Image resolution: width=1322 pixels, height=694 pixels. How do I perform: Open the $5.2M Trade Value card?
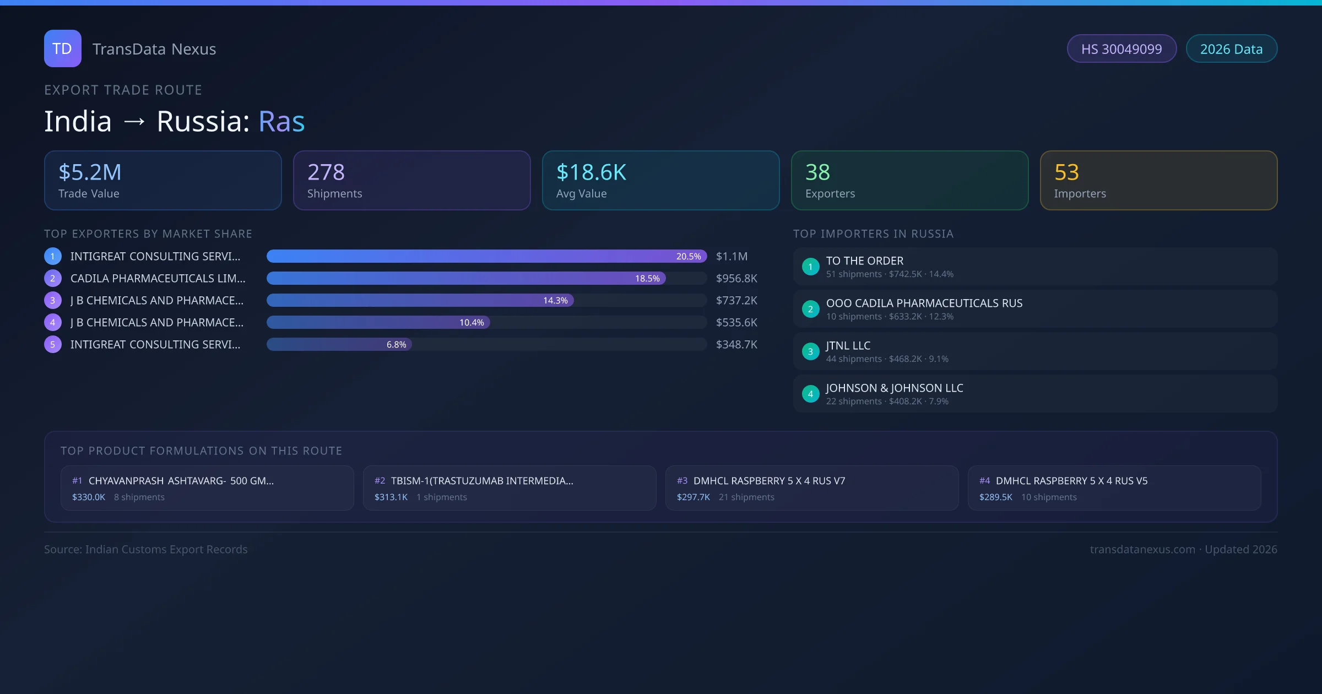tap(162, 180)
